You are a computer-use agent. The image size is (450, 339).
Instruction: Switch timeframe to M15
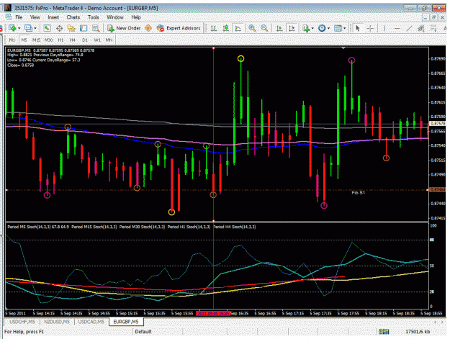[x=36, y=40]
